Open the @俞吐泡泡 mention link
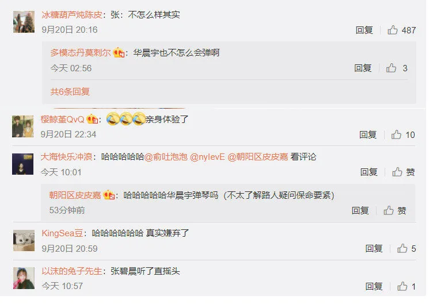This screenshot has height=304, width=429. (x=165, y=157)
